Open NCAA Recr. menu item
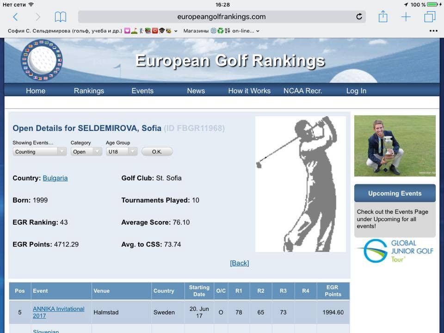Screen dimensions: 444x333 coord(302,91)
